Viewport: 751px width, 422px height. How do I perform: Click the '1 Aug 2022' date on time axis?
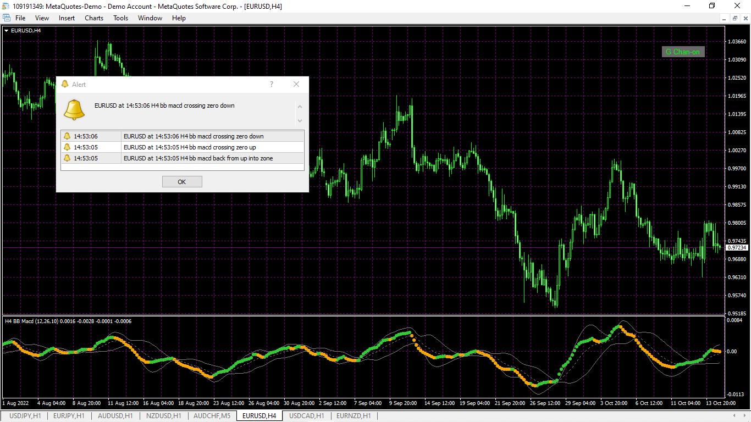click(15, 403)
